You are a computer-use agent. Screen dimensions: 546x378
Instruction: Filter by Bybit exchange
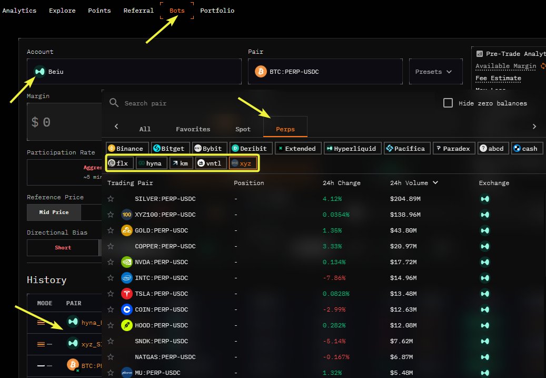[210, 148]
